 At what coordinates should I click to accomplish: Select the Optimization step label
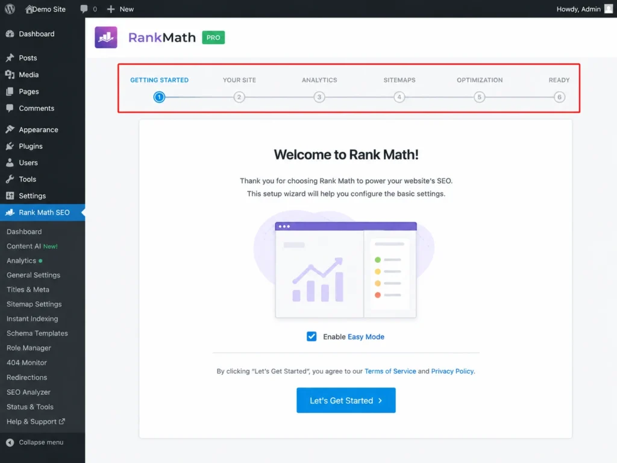pyautogui.click(x=480, y=80)
